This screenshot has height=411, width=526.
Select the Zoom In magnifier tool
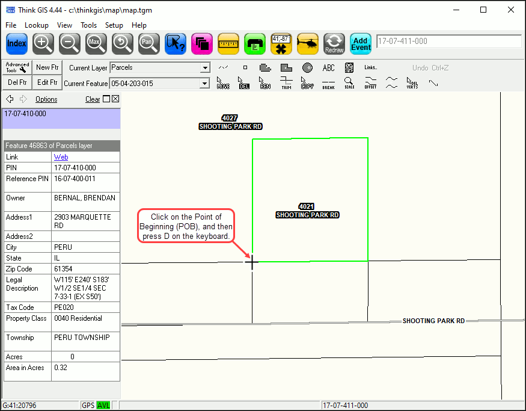pyautogui.click(x=43, y=43)
